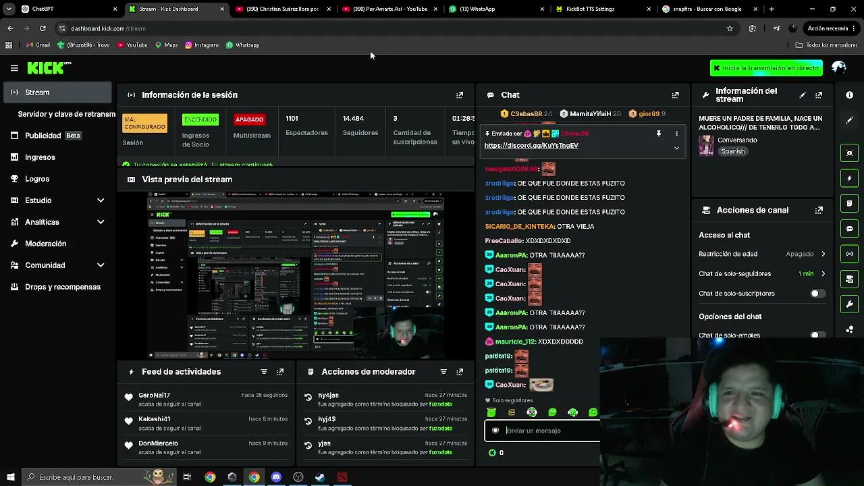Unpin the pinned chat message

tap(659, 134)
